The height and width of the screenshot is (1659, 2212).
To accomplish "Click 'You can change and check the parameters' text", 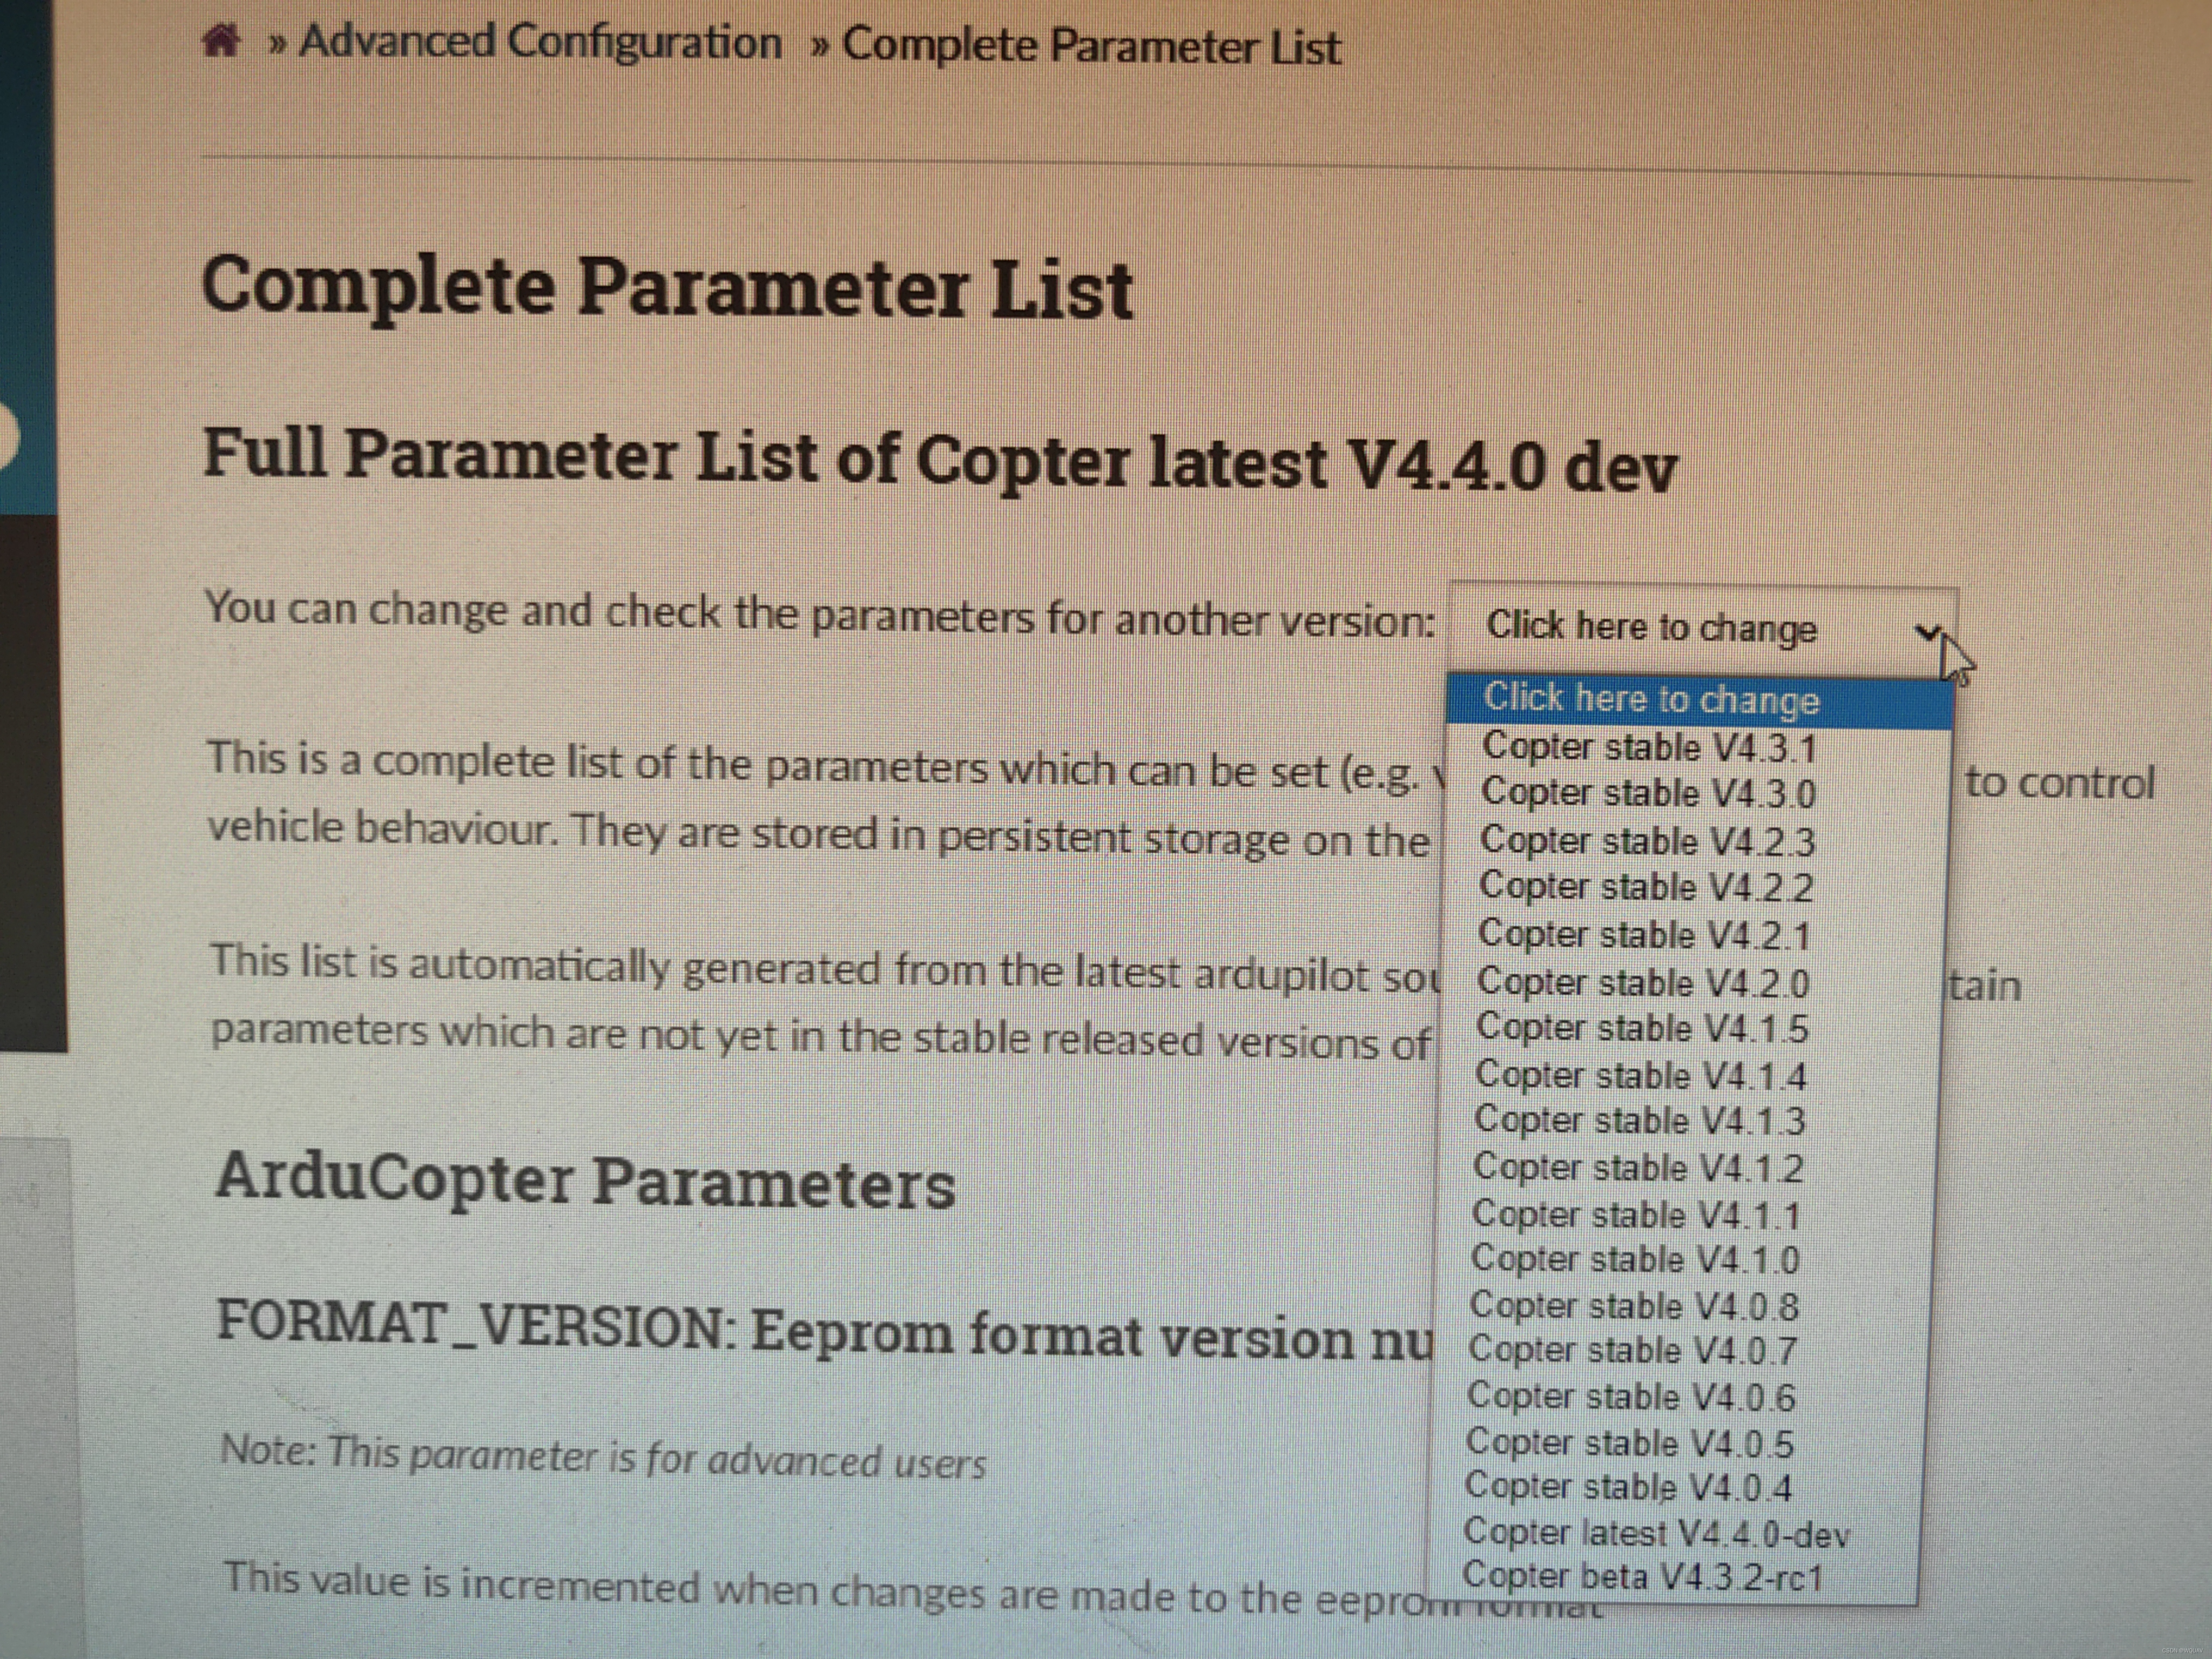I will (820, 614).
